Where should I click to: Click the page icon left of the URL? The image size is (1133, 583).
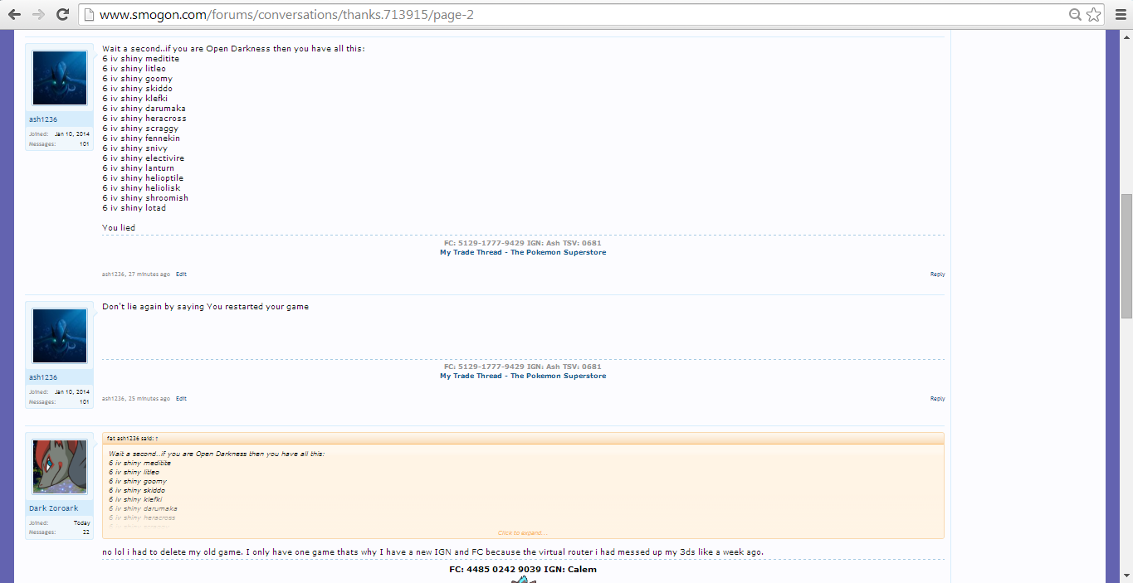(90, 15)
